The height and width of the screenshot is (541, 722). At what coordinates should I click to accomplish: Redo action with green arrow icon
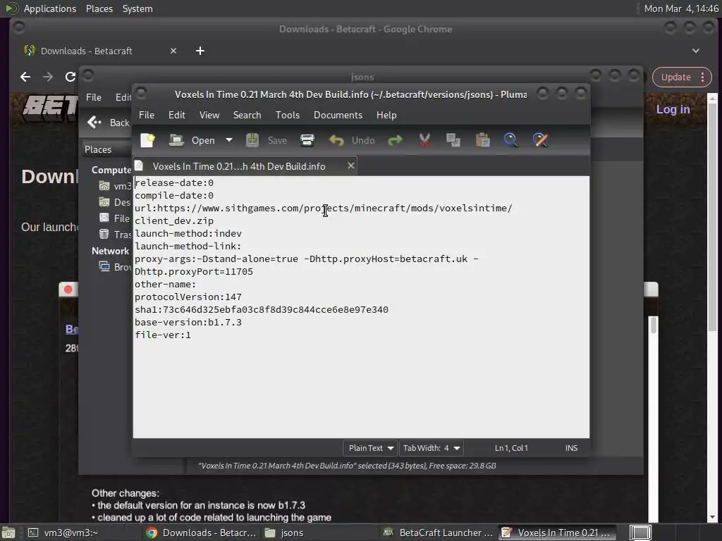[395, 140]
